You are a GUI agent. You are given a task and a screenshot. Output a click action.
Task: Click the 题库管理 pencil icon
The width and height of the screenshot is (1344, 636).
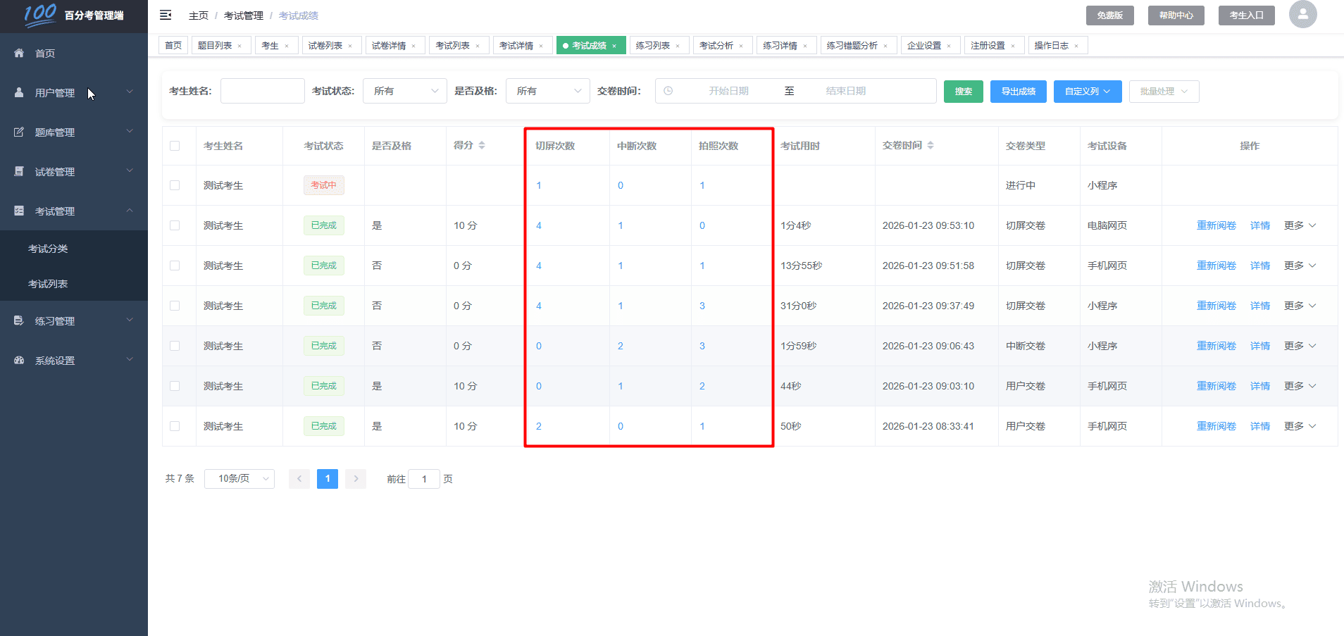click(19, 132)
